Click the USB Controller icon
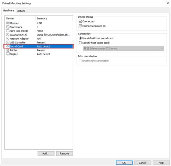171x166 pixels. tap(8, 42)
